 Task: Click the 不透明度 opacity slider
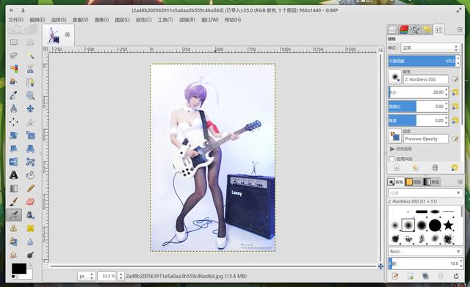click(424, 61)
